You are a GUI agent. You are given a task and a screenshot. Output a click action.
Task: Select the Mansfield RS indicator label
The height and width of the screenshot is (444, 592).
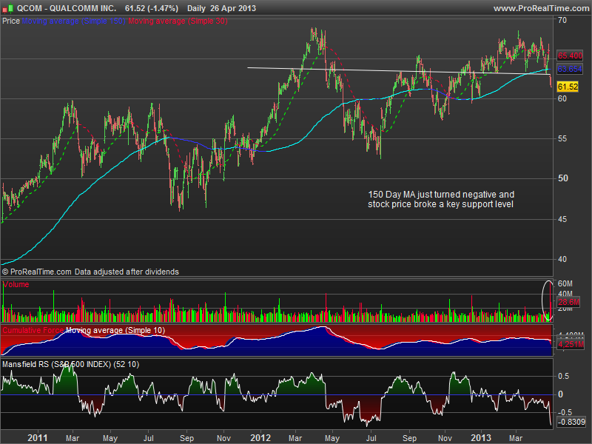70,364
